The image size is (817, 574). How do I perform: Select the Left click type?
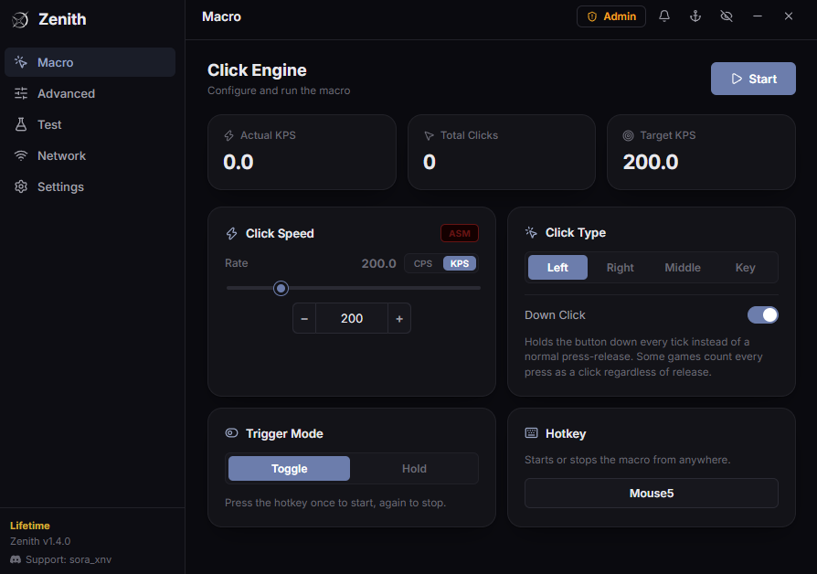(557, 268)
